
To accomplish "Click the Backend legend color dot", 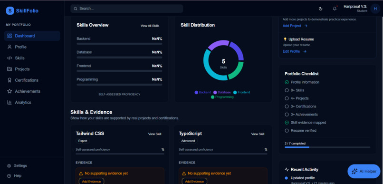I will 196,92.
